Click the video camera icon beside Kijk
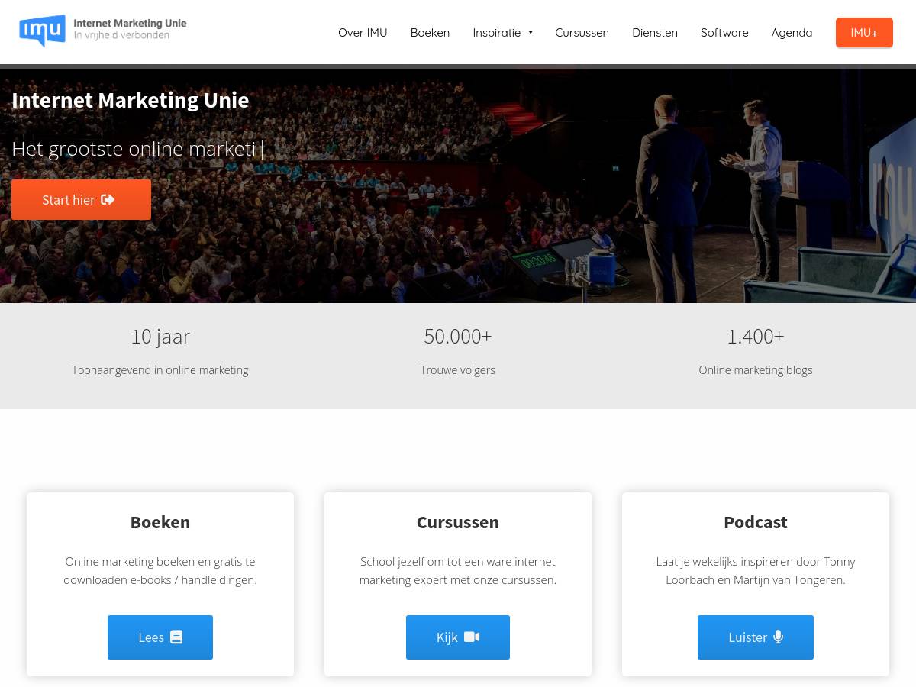Screen dimensions: 916x687 pos(472,637)
